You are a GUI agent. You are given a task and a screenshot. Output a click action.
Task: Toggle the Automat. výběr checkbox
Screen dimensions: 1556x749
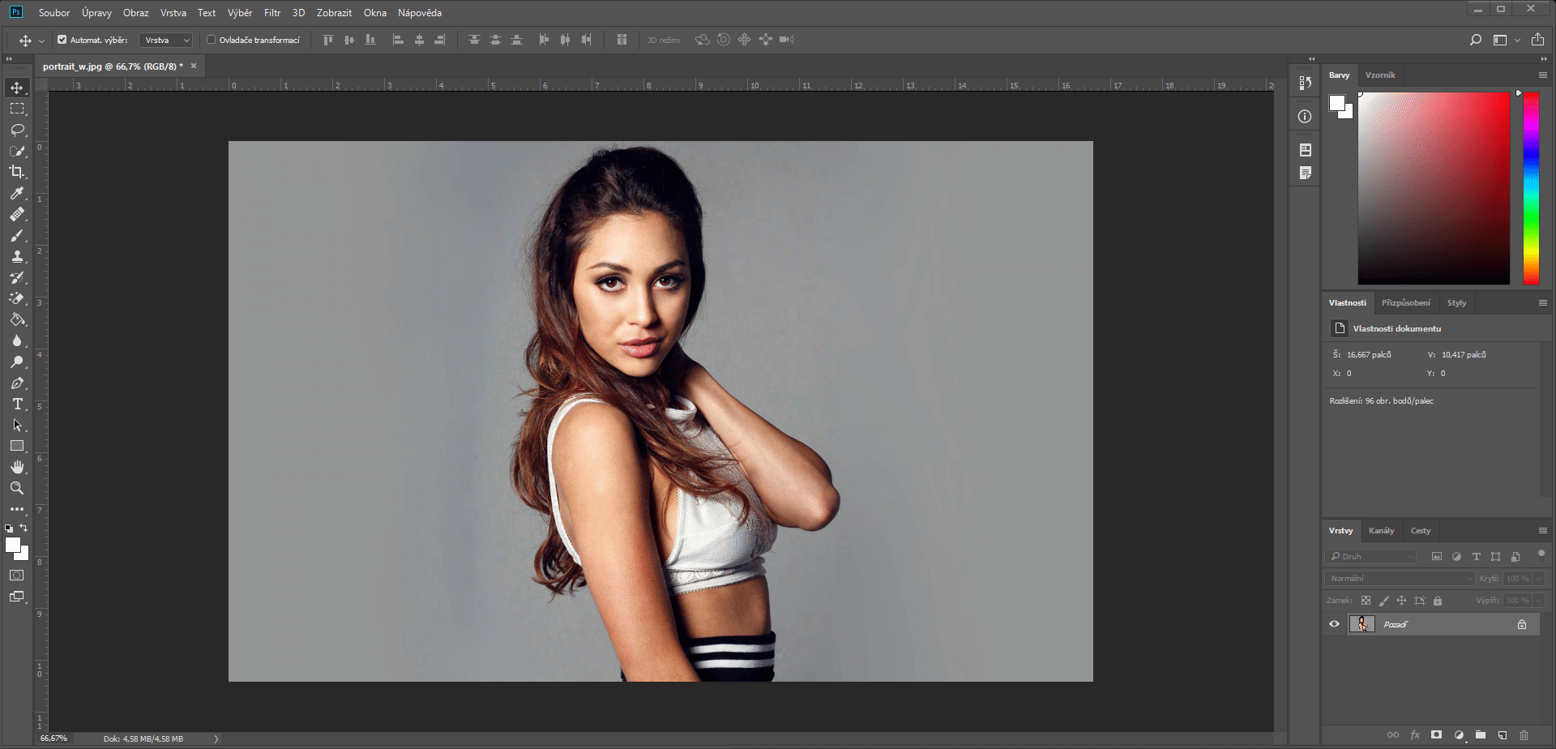pyautogui.click(x=62, y=39)
